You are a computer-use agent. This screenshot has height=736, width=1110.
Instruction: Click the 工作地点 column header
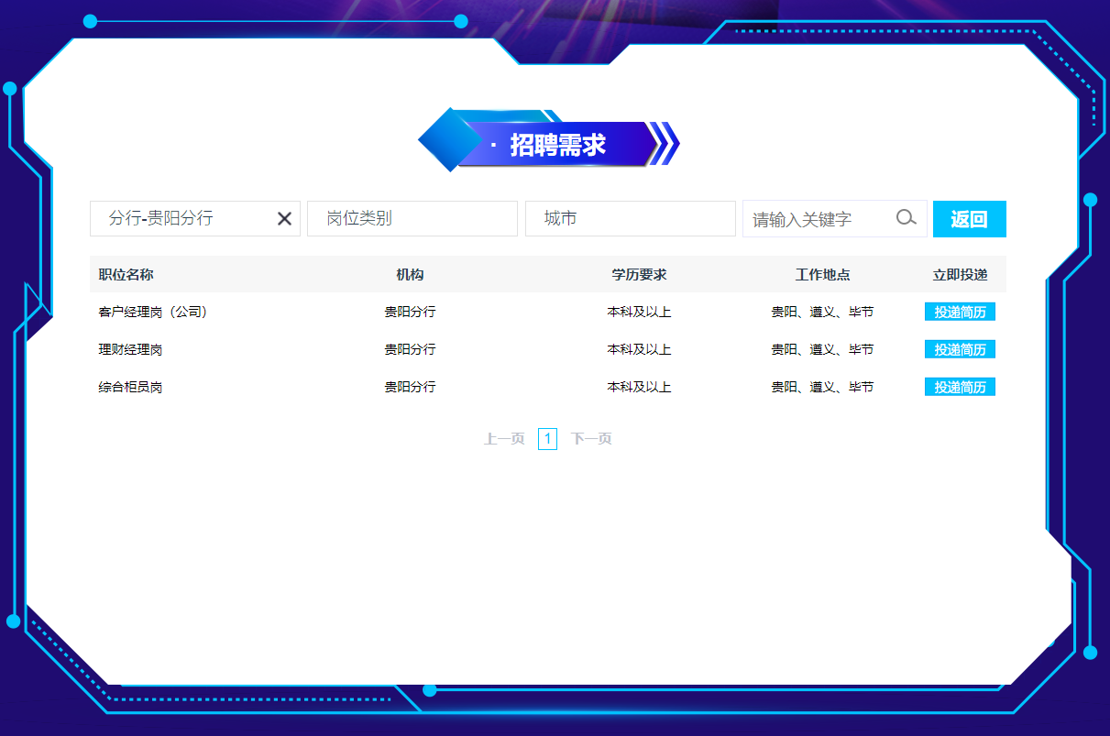[822, 275]
